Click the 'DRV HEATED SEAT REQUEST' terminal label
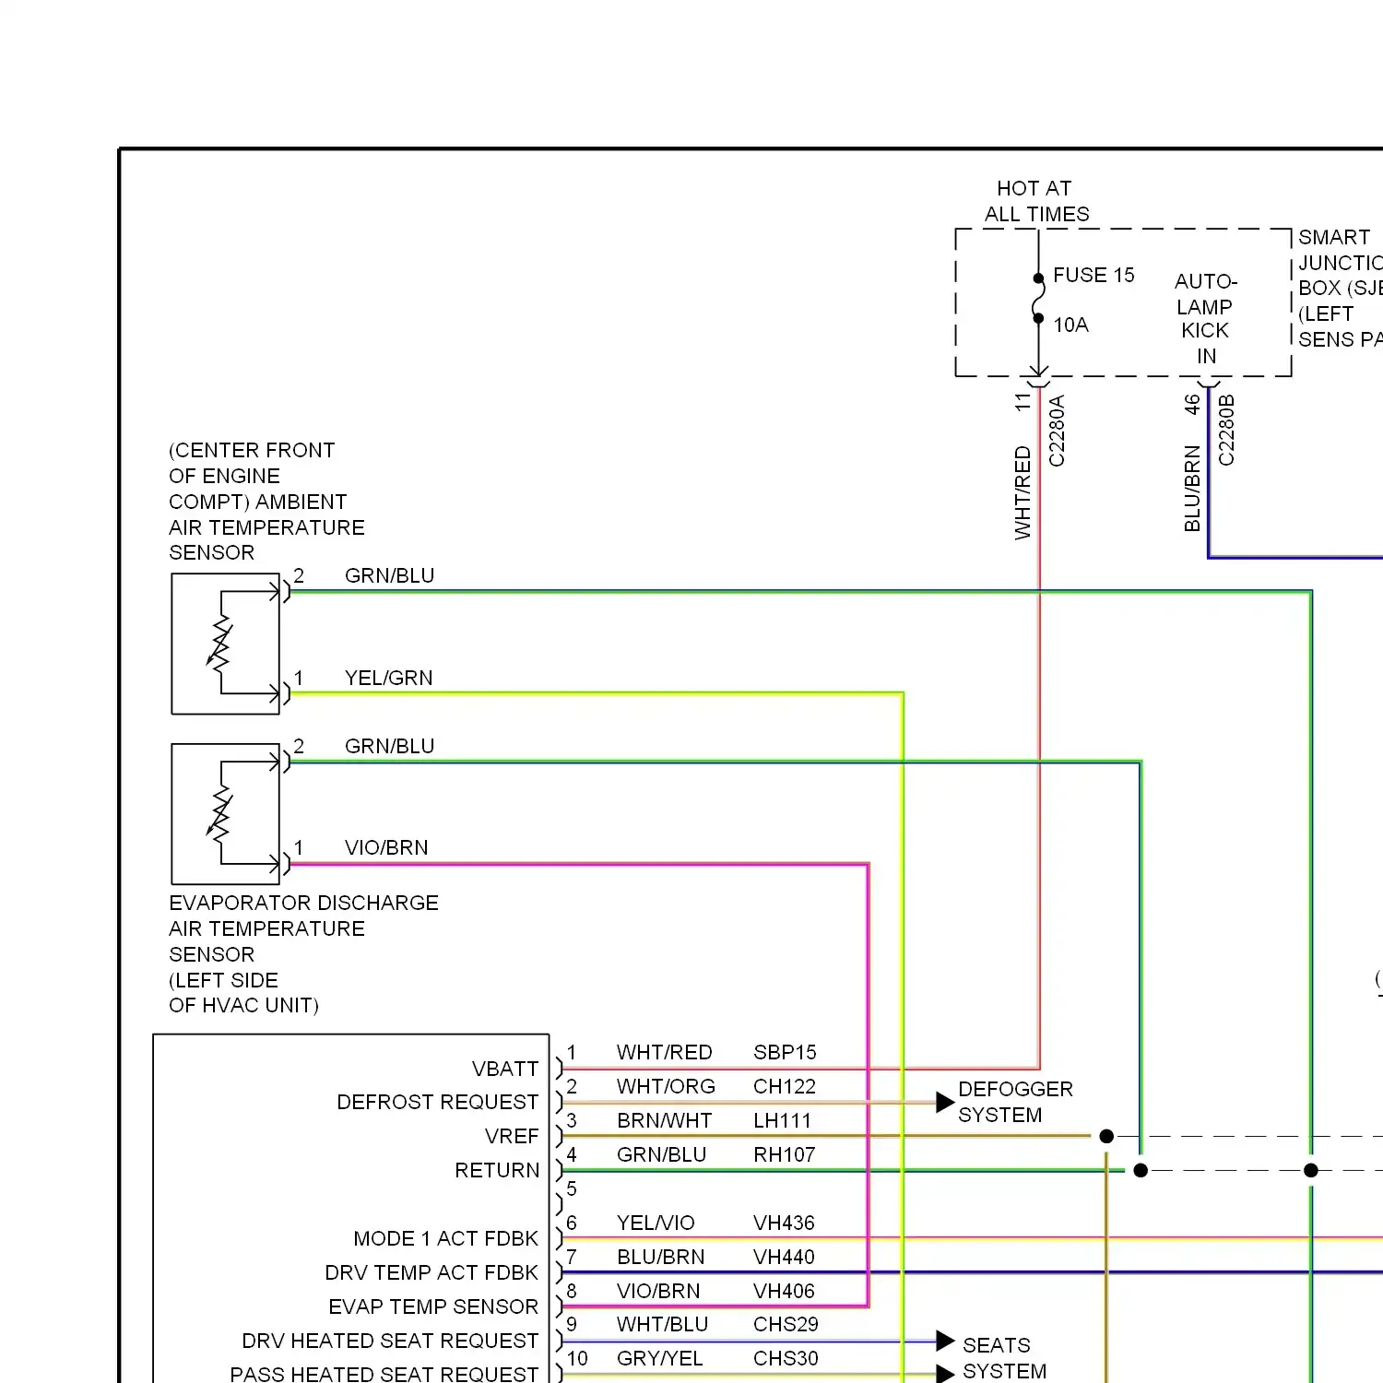 click(390, 1341)
